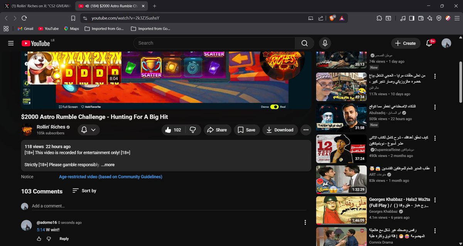Toggle the Demo/Real switch in video
Screen dimensions: 463x246
coord(274,107)
